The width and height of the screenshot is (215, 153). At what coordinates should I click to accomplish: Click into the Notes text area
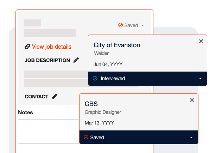pyautogui.click(x=49, y=131)
